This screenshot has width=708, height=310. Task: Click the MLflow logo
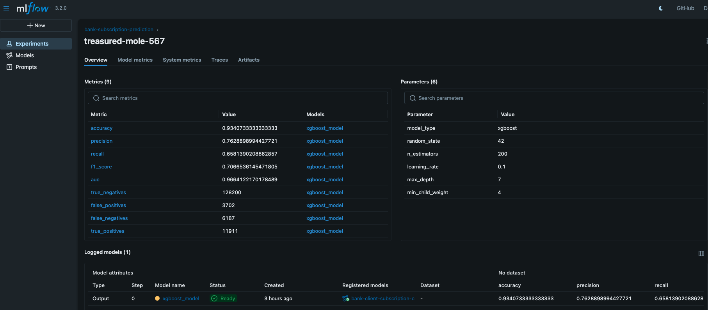tap(33, 8)
